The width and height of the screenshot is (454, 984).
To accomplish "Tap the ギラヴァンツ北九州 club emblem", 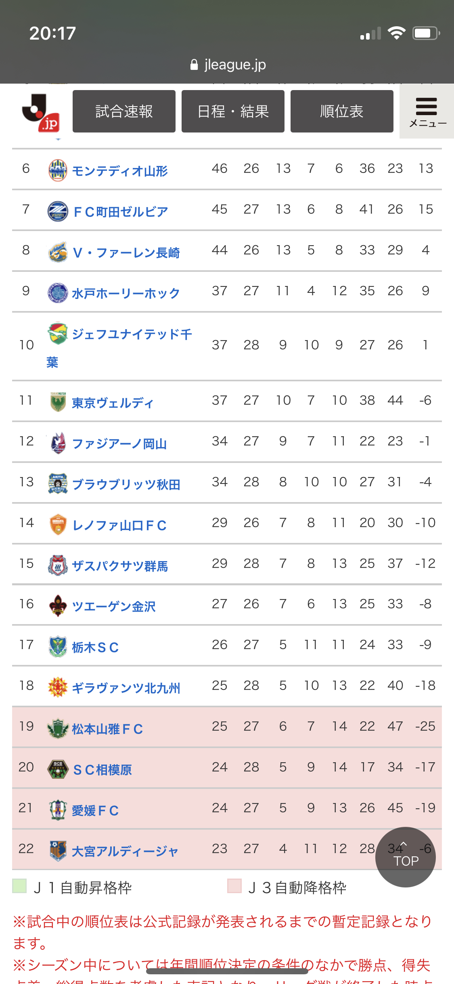I will pos(58,687).
